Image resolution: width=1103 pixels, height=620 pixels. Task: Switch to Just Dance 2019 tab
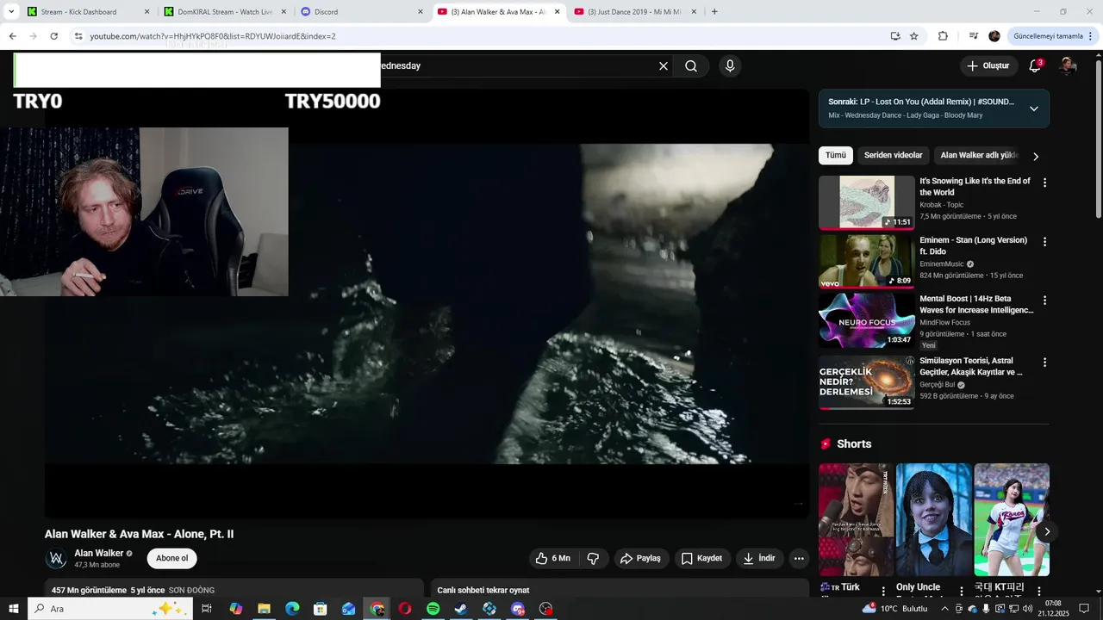pos(636,12)
